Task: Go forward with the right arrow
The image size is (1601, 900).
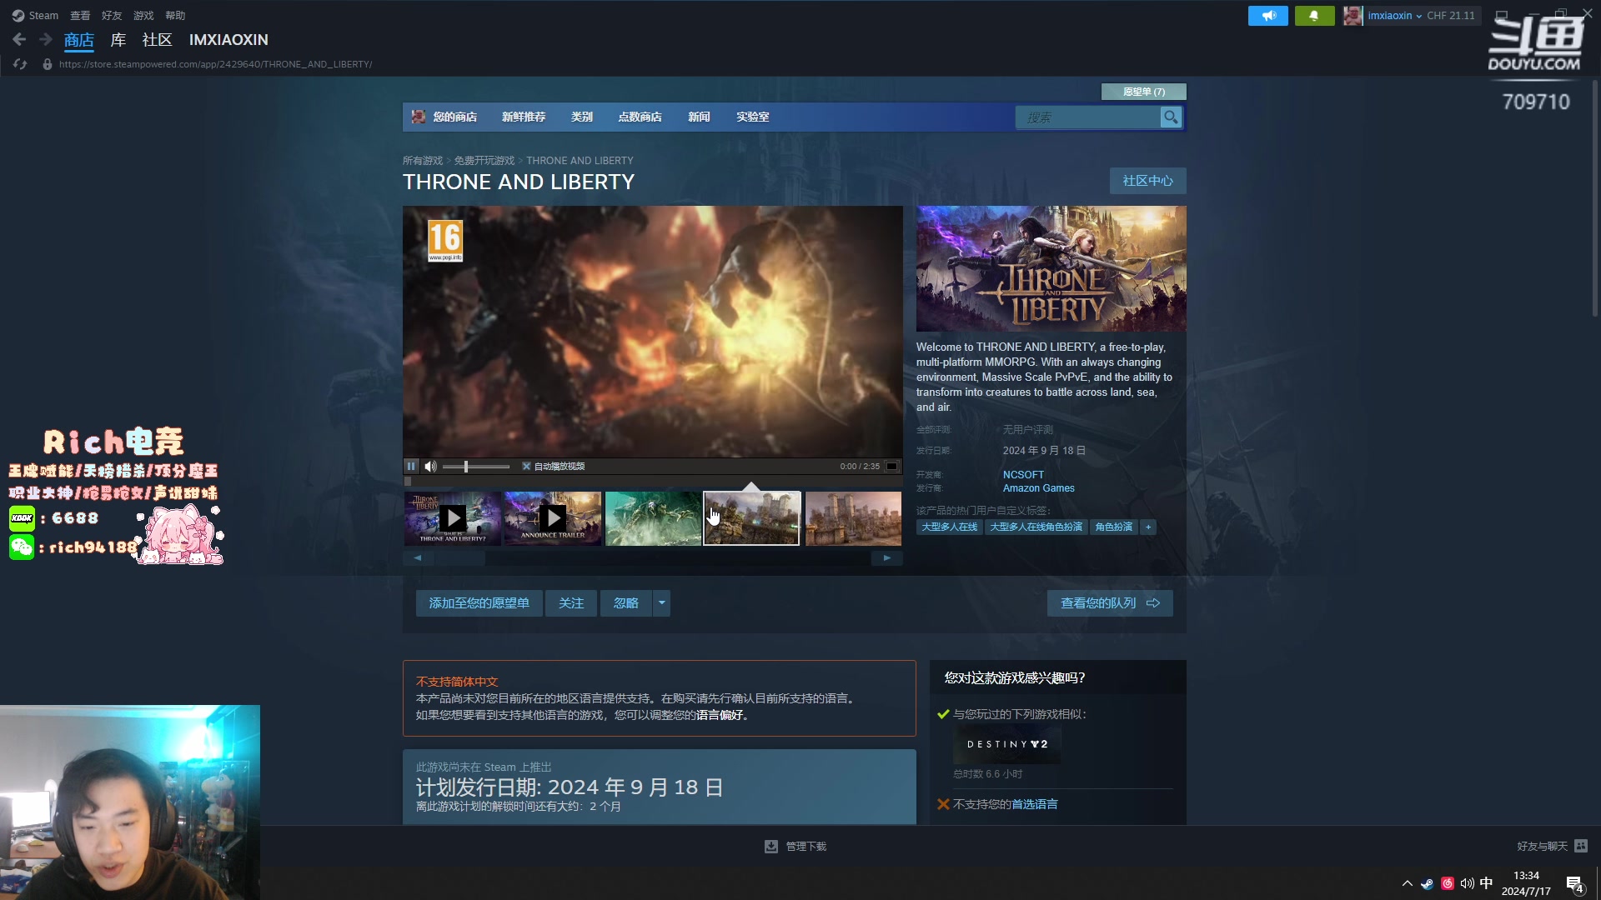Action: 46,40
